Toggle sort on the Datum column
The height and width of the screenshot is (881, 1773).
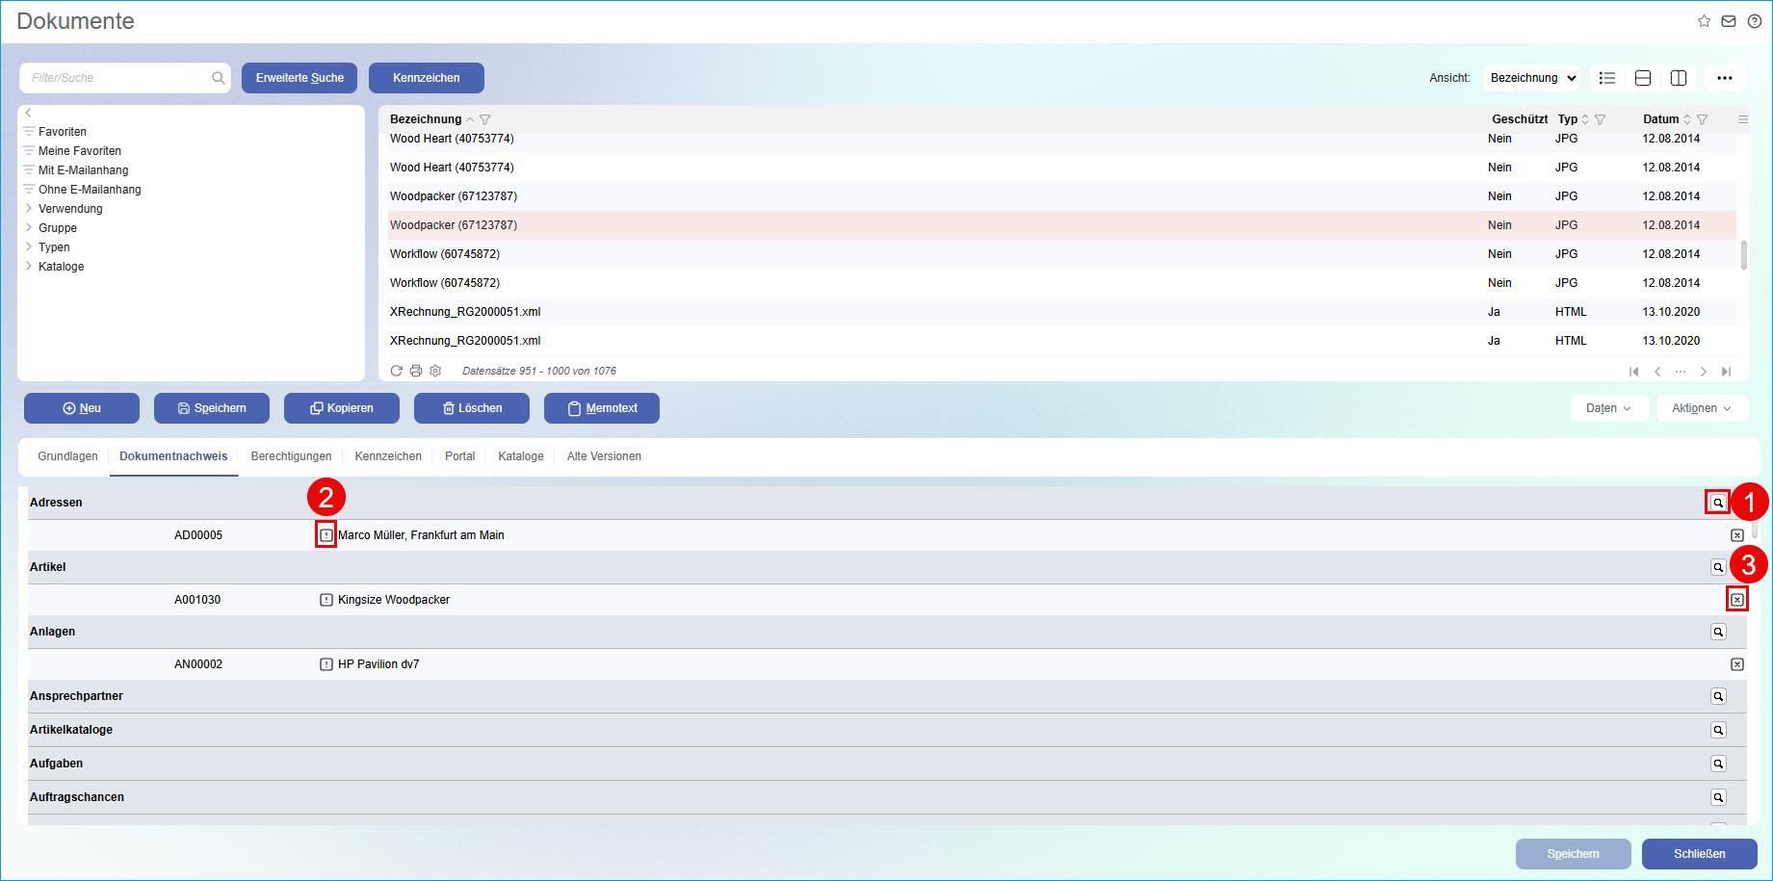[1687, 119]
